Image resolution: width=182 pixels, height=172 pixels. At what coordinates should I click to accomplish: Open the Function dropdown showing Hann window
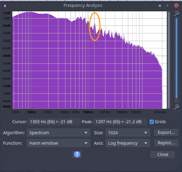pyautogui.click(x=58, y=143)
